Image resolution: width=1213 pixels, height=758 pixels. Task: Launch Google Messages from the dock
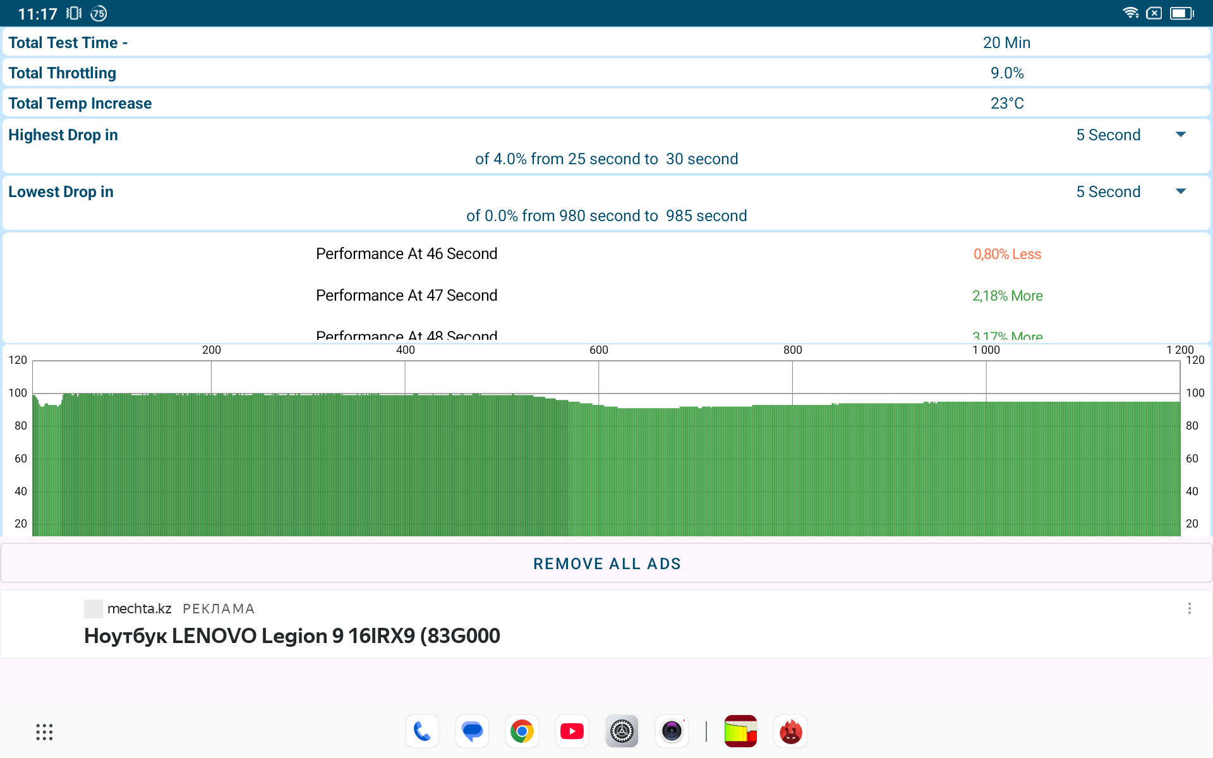click(472, 731)
